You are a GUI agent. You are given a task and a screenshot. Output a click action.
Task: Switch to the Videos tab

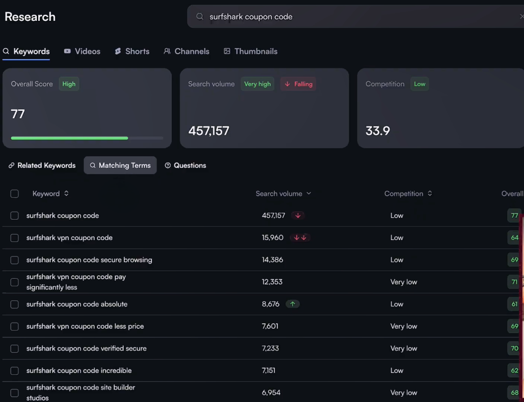click(82, 51)
